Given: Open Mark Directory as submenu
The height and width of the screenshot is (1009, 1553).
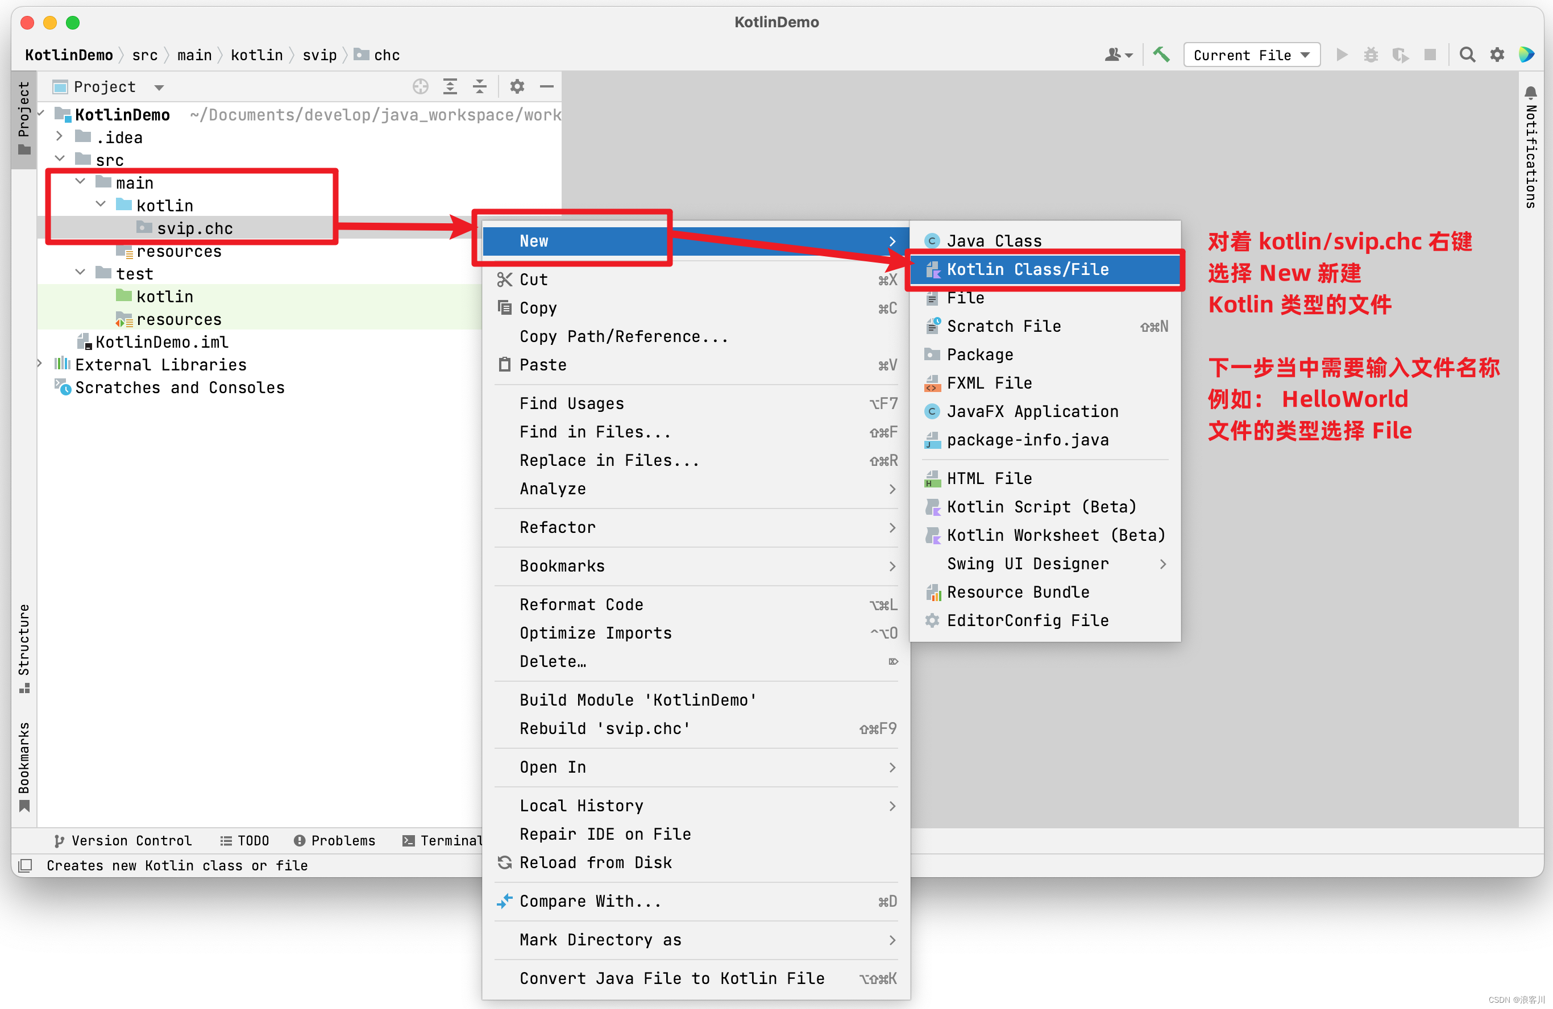Looking at the screenshot, I should [696, 940].
